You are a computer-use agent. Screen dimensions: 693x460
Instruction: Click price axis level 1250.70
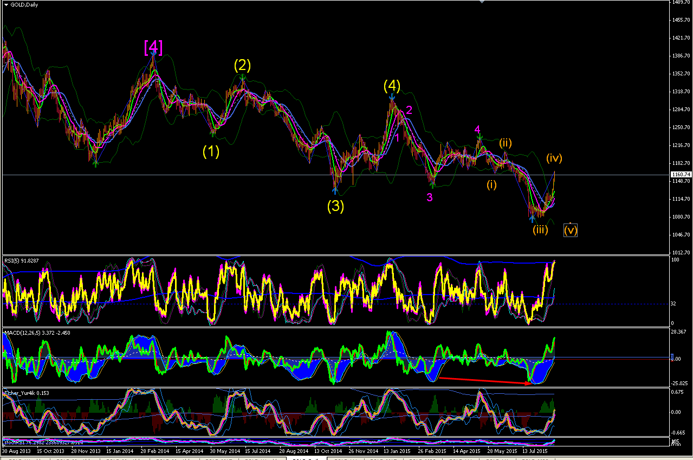pyautogui.click(x=682, y=127)
